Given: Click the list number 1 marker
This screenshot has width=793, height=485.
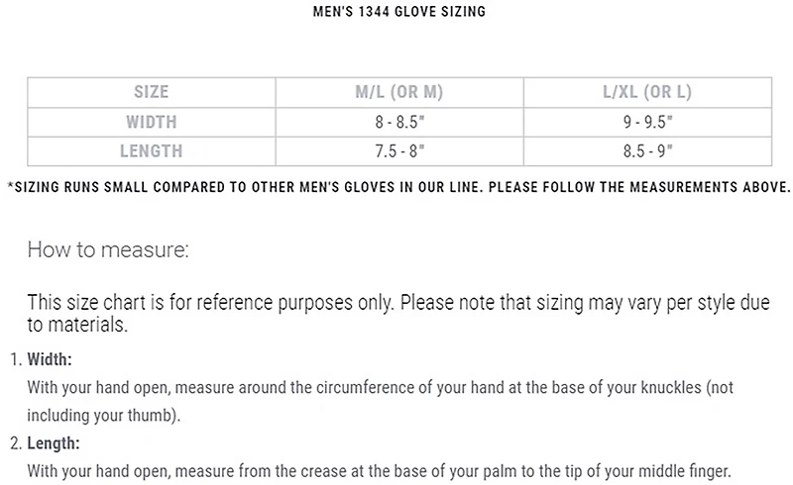Looking at the screenshot, I should click(16, 359).
